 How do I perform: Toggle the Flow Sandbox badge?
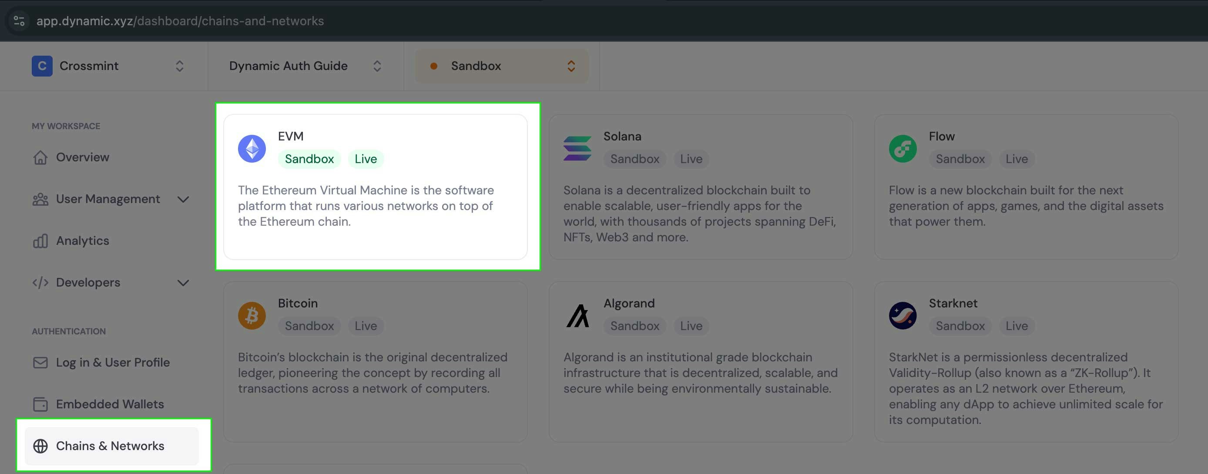(960, 159)
